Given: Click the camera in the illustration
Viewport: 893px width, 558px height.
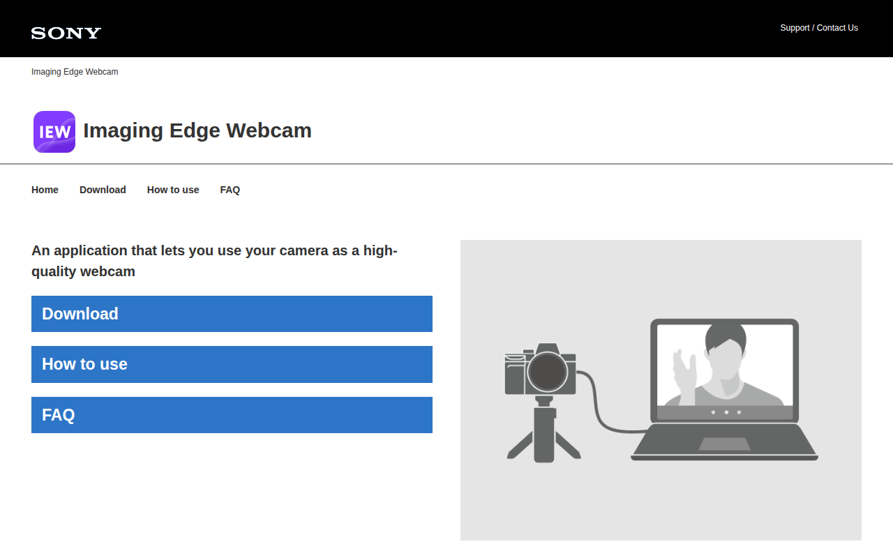Looking at the screenshot, I should point(540,369).
